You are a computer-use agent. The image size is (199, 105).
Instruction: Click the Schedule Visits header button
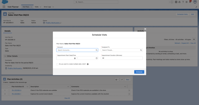tap(183, 14)
